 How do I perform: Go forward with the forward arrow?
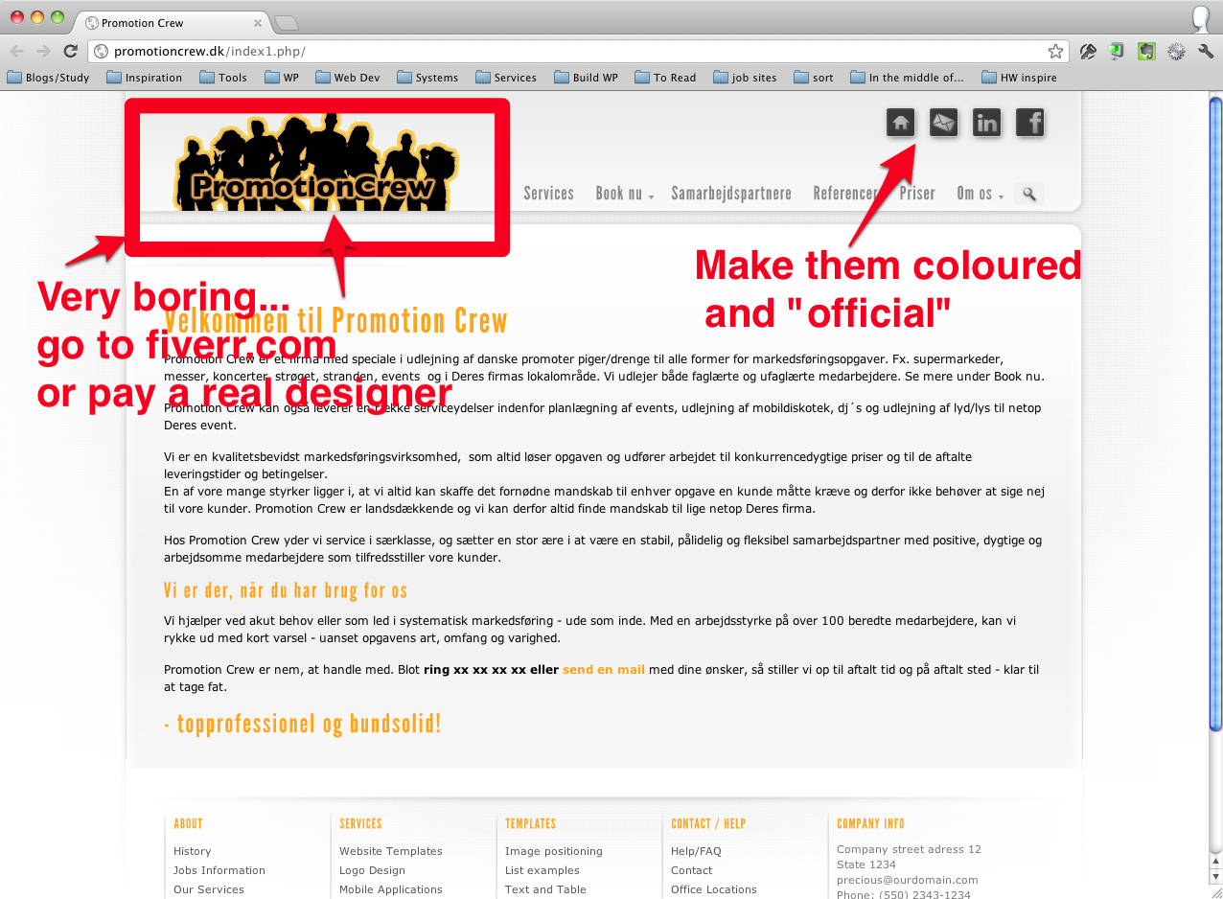43,52
